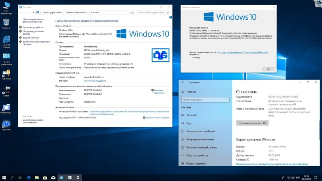Select Дисплей in the settings sidebar

point(192,115)
